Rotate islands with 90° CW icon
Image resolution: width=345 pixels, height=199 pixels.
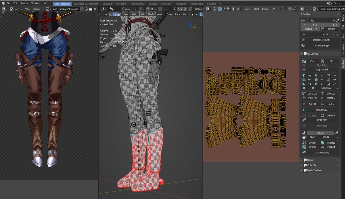(322, 94)
